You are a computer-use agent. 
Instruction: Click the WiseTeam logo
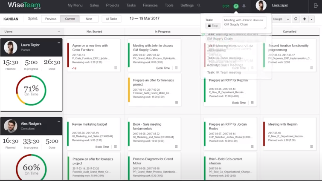click(24, 5)
